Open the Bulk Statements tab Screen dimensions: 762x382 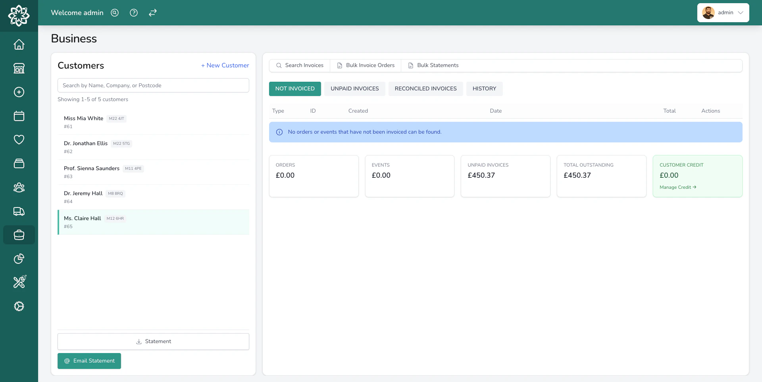coord(433,65)
